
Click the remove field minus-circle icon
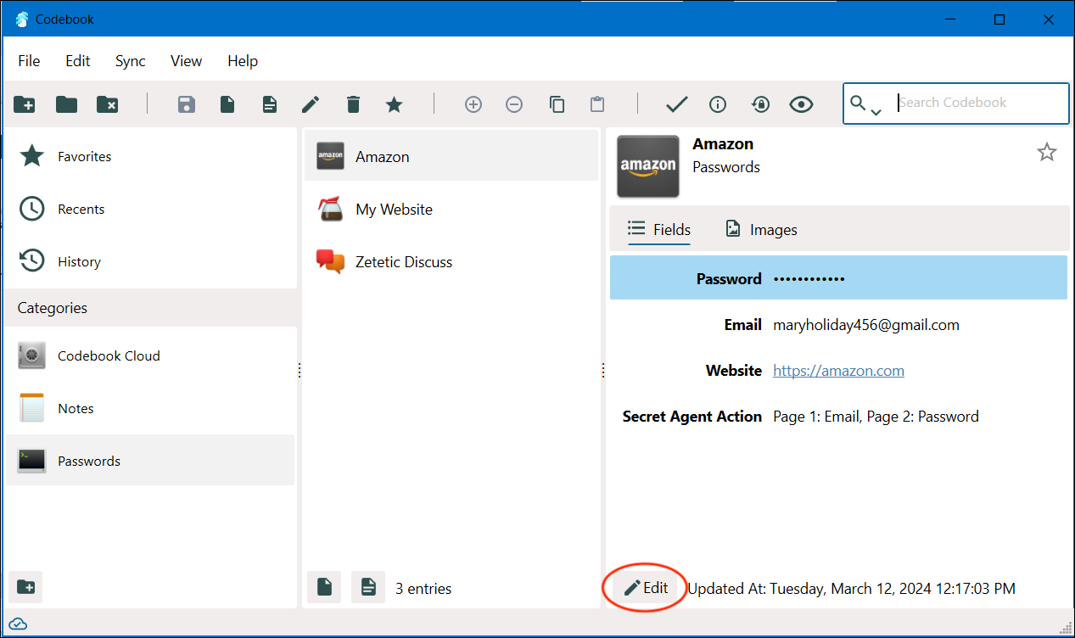[514, 104]
